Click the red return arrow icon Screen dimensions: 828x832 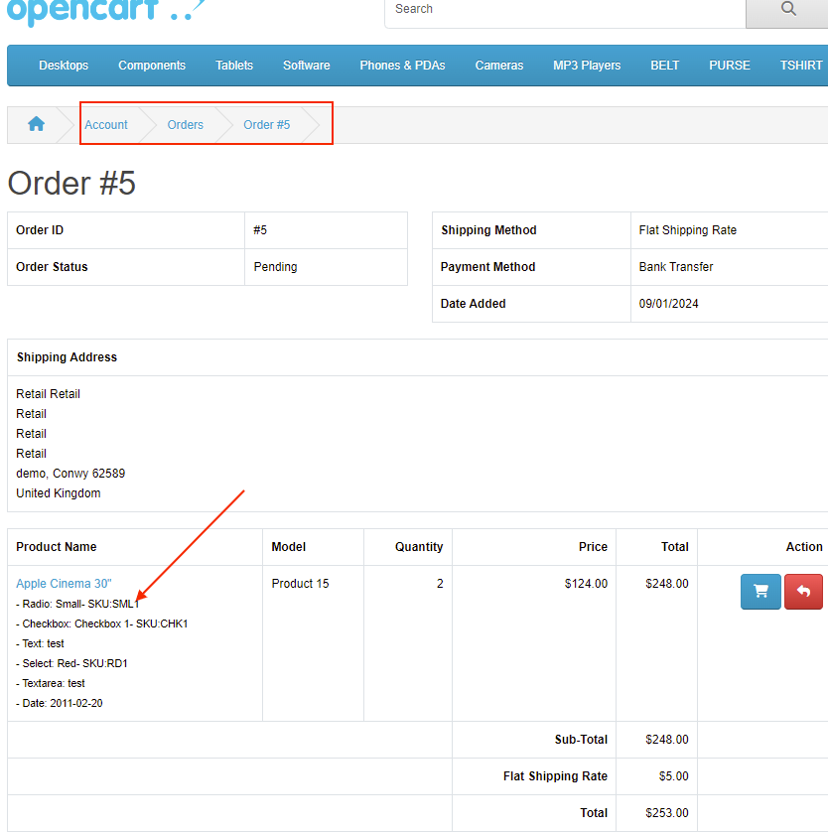pyautogui.click(x=803, y=591)
